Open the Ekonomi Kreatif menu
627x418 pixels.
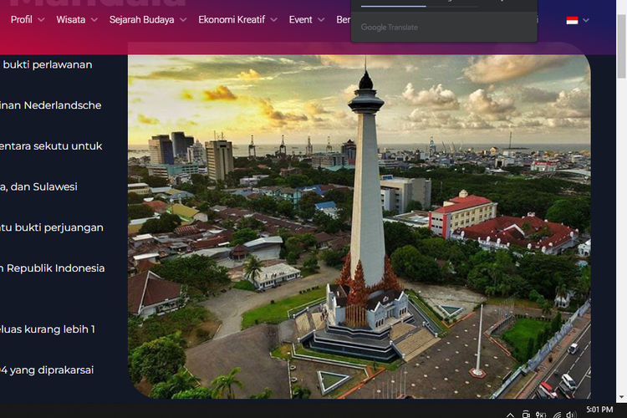tap(232, 19)
